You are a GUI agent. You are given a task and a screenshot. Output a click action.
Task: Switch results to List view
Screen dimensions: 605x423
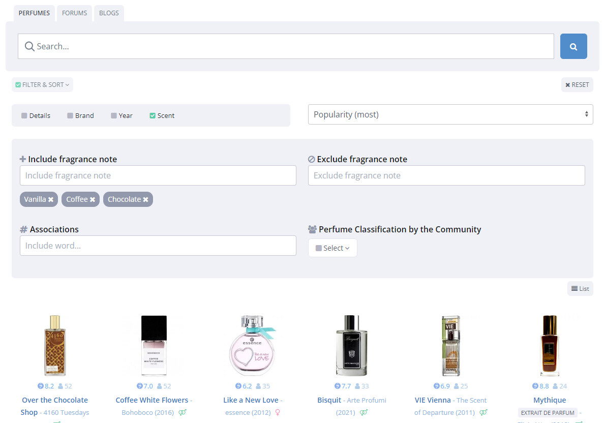[580, 289]
